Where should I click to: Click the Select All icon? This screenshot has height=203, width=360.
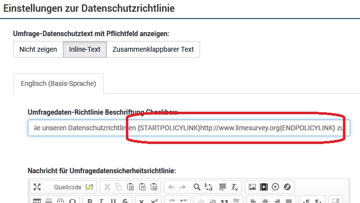pyautogui.click(x=222, y=186)
